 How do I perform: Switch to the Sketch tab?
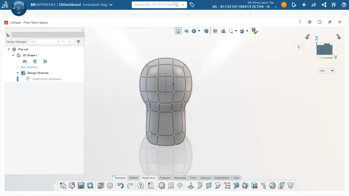coord(134,178)
